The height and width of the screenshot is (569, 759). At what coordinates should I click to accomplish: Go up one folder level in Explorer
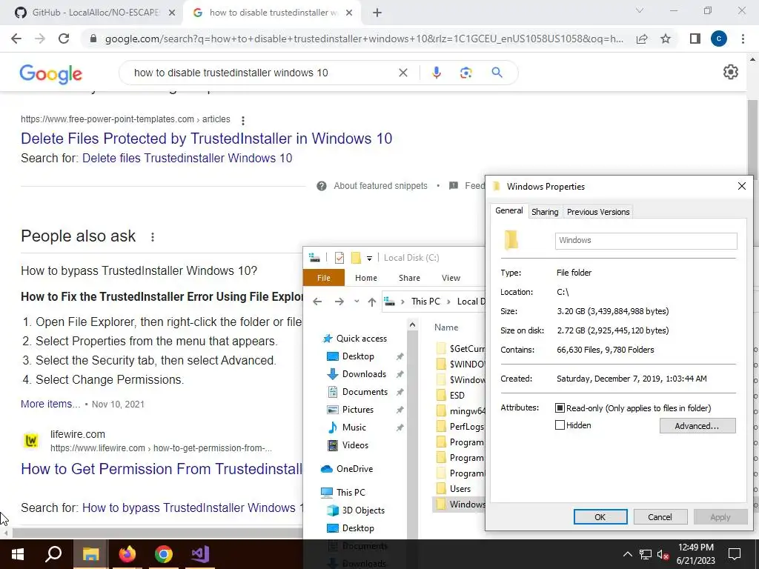pos(372,302)
